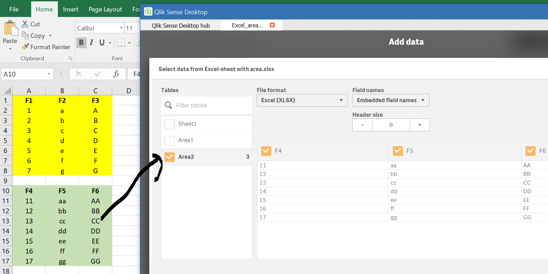
Task: Click the font size box showing 11
Action: [x=132, y=28]
